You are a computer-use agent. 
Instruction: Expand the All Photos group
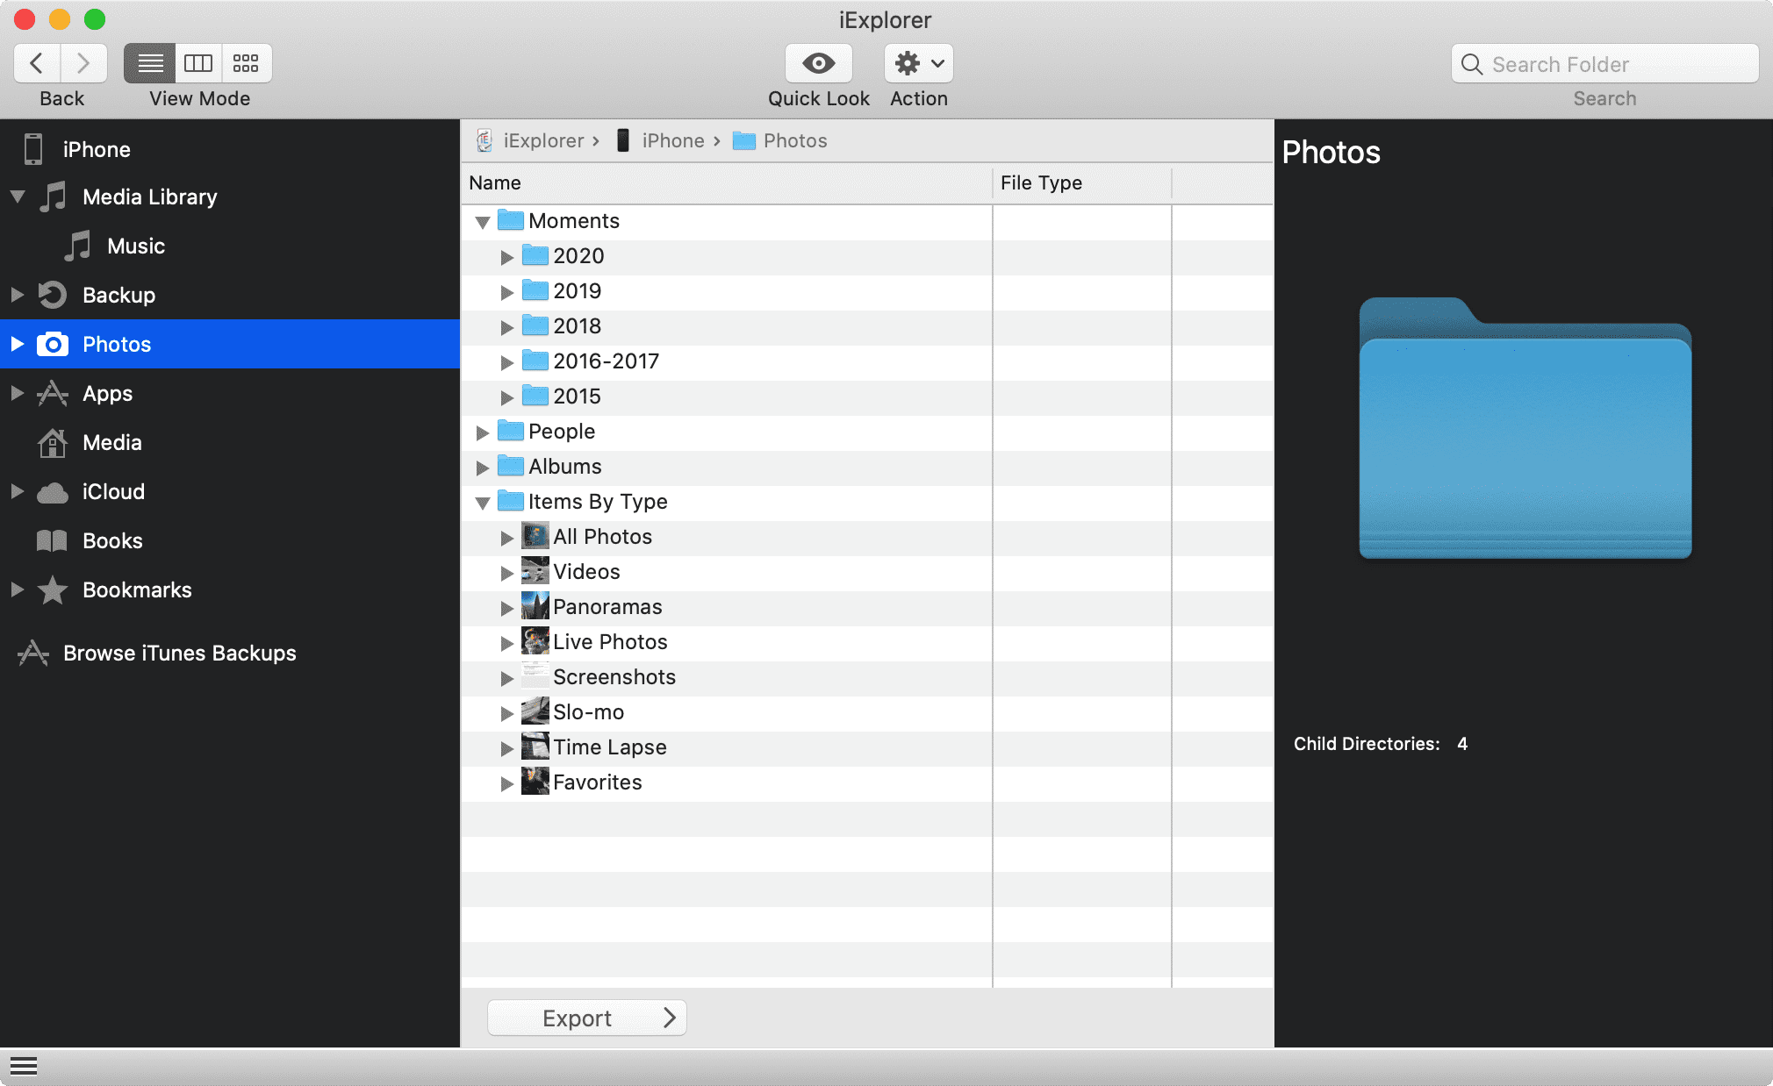coord(506,538)
